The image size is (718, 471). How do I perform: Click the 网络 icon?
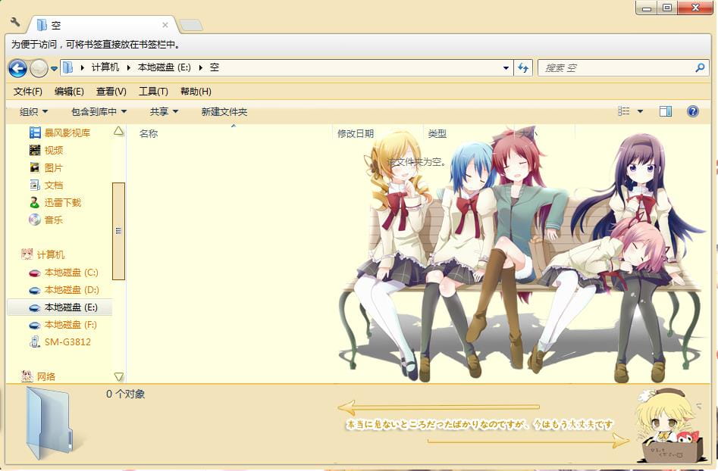[x=27, y=376]
